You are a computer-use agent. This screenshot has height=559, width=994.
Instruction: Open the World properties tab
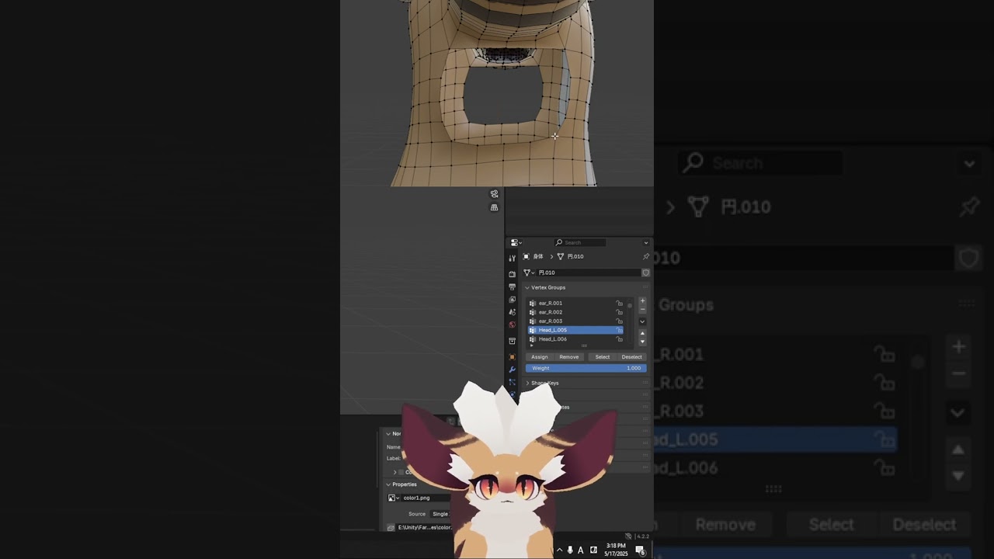pyautogui.click(x=512, y=325)
